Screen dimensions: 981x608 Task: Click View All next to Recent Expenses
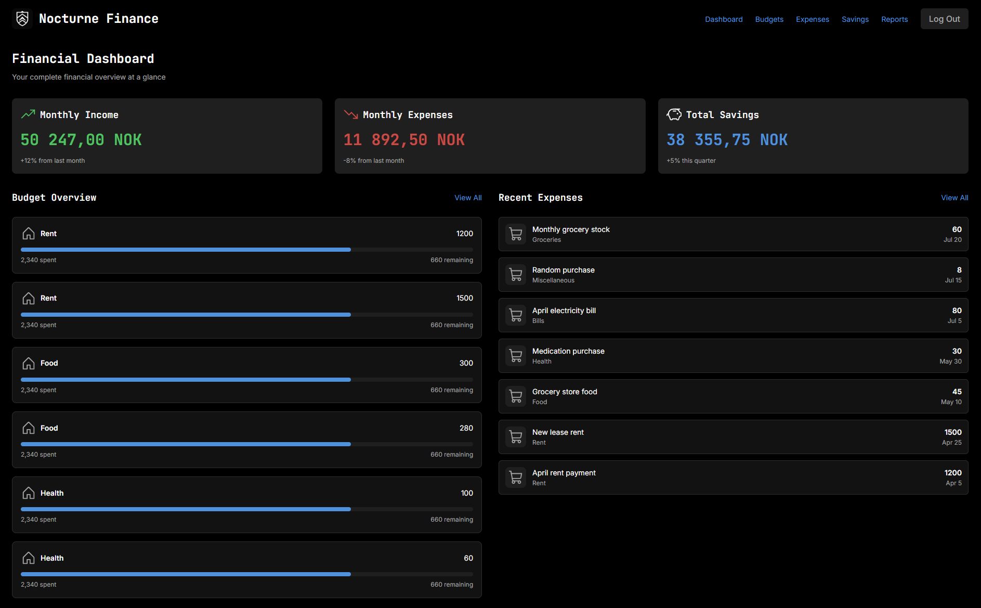(x=954, y=198)
